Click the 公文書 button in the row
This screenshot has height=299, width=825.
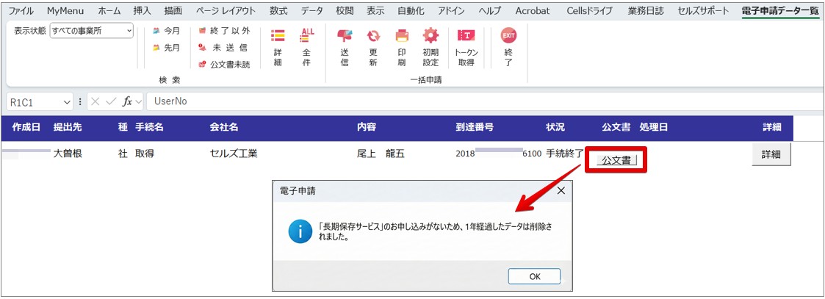click(616, 161)
